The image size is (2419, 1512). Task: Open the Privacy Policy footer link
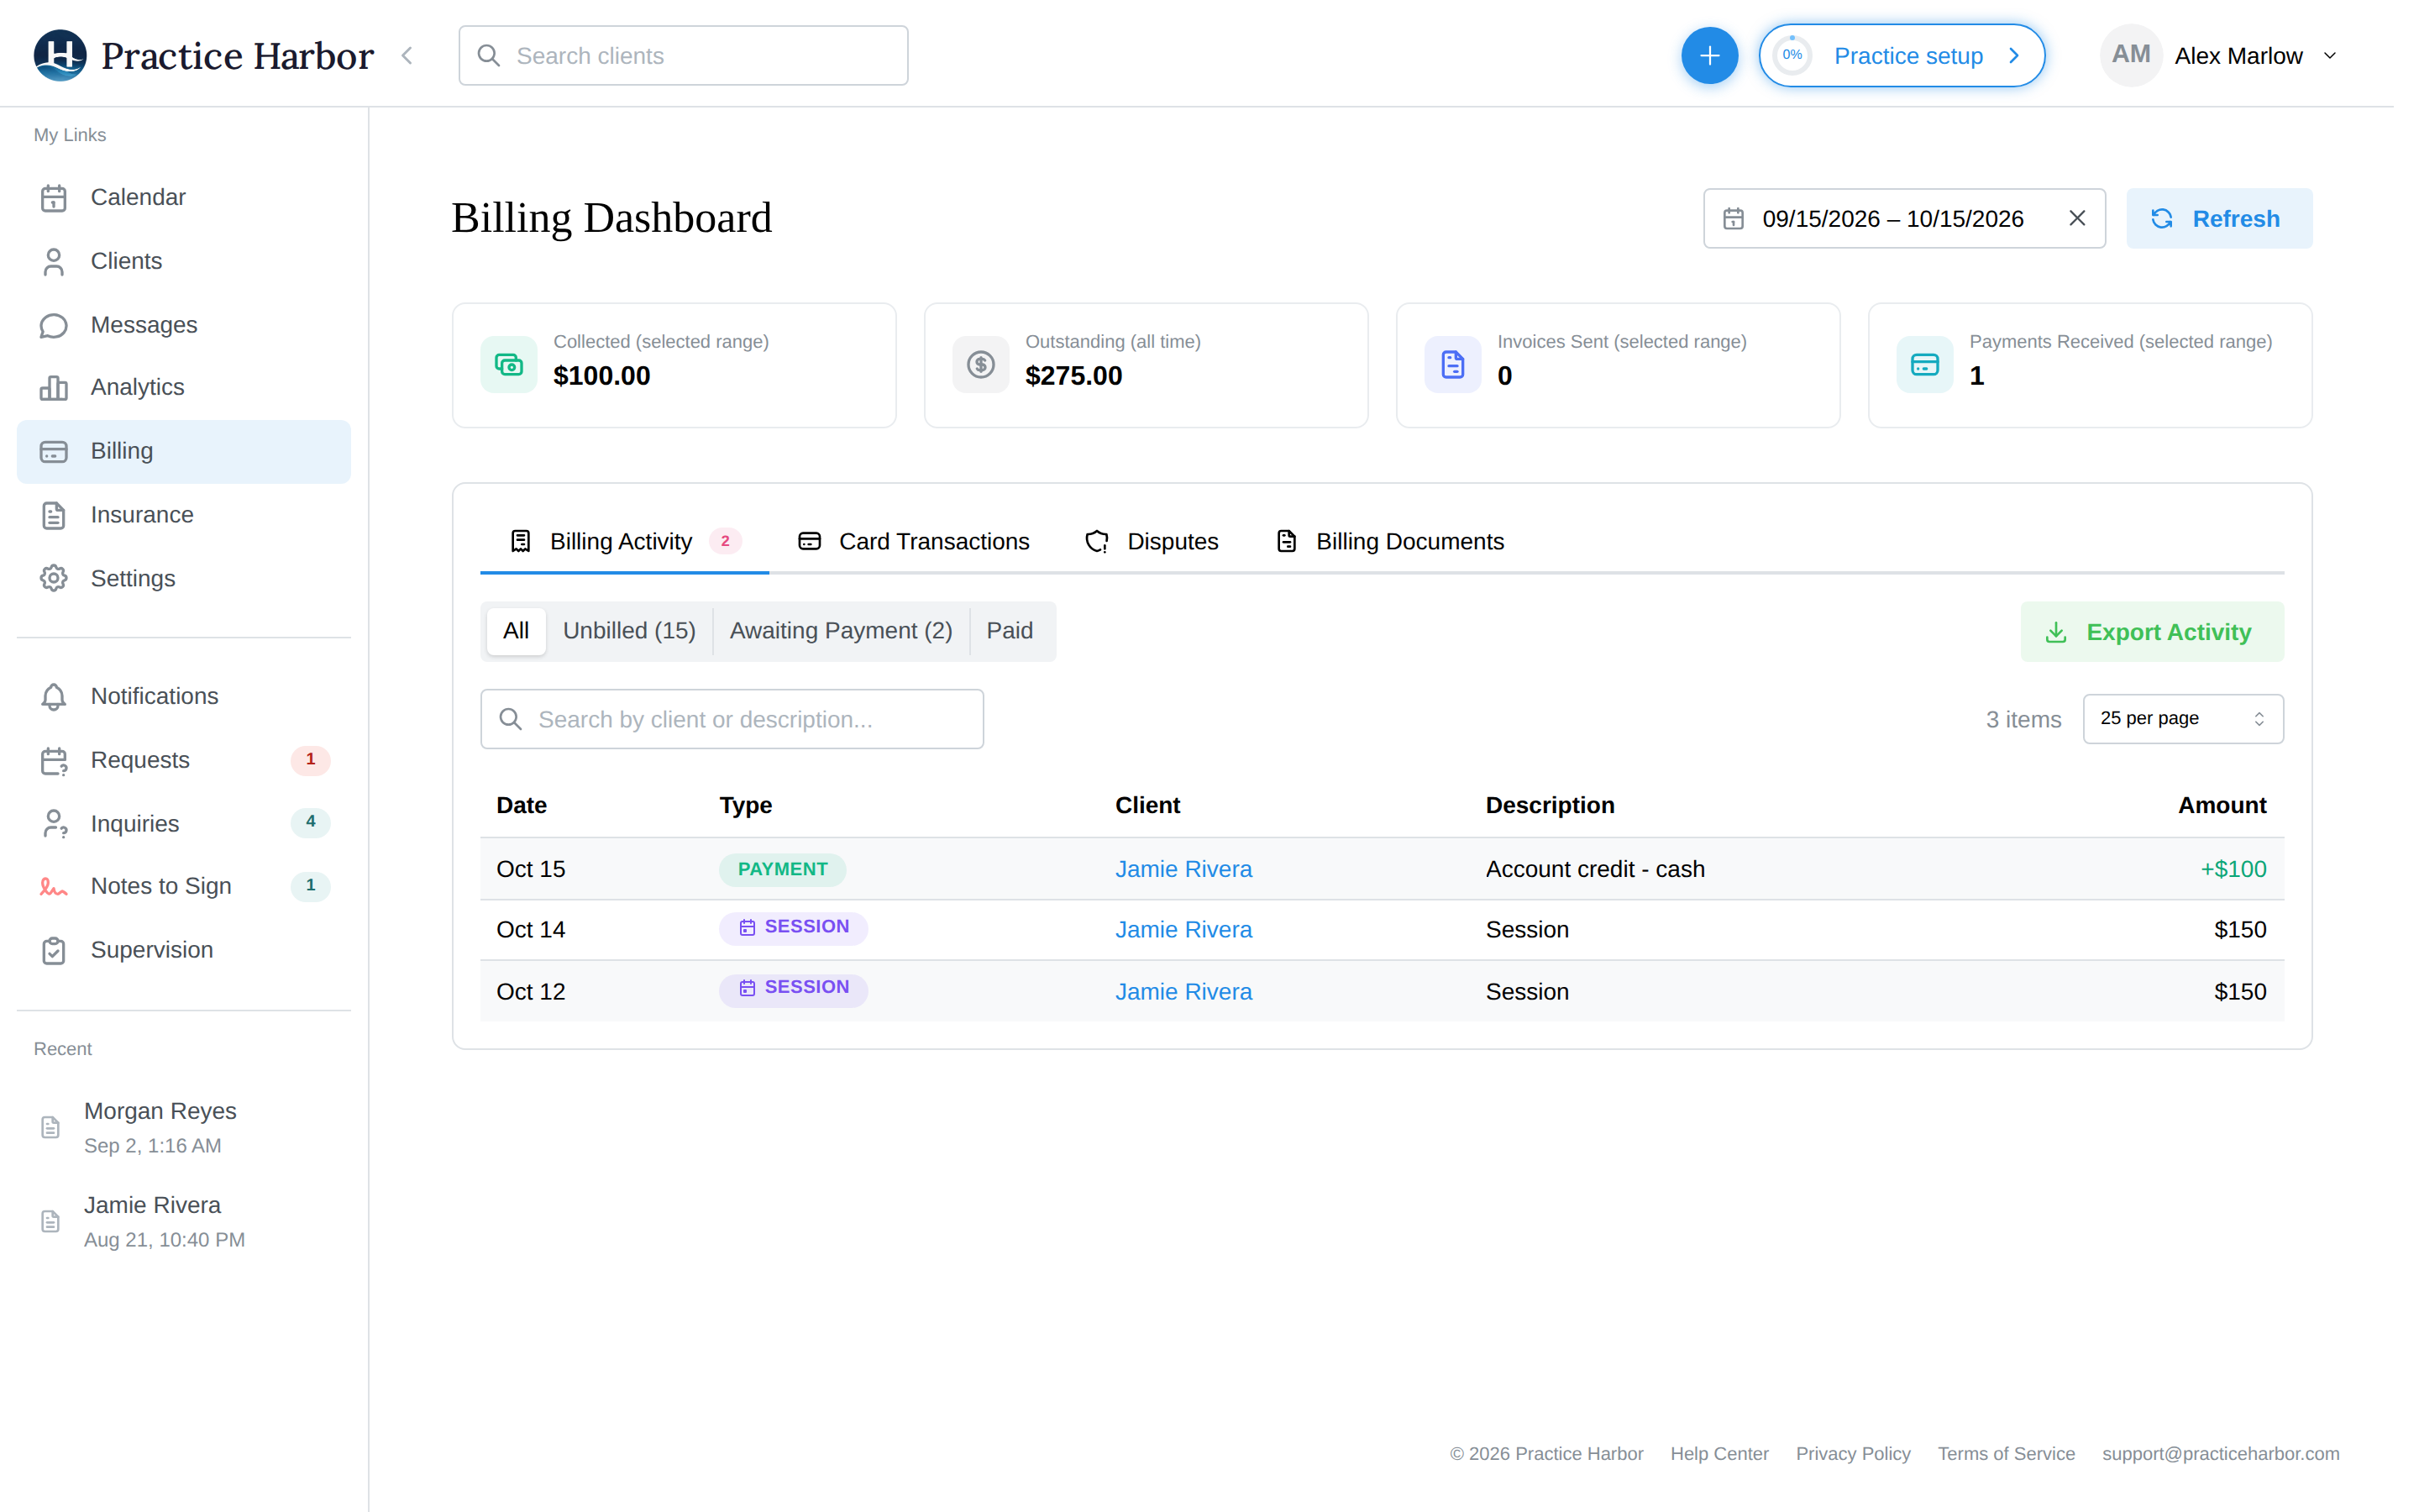pyautogui.click(x=1853, y=1454)
